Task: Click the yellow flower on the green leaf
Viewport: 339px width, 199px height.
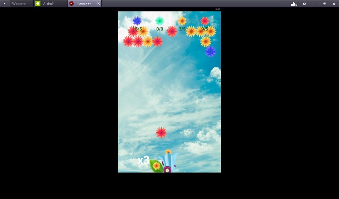Action: [x=156, y=166]
